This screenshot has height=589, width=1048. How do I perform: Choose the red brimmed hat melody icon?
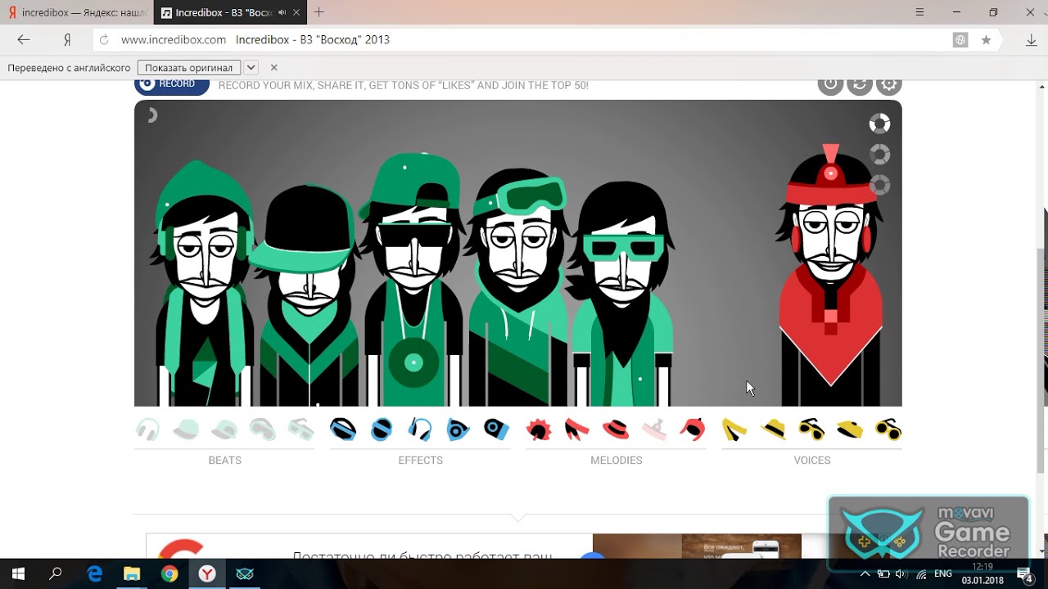point(616,429)
